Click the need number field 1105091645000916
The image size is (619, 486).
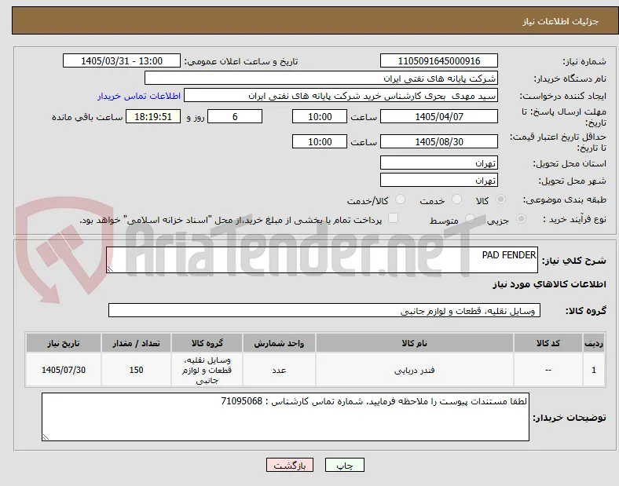(439, 60)
